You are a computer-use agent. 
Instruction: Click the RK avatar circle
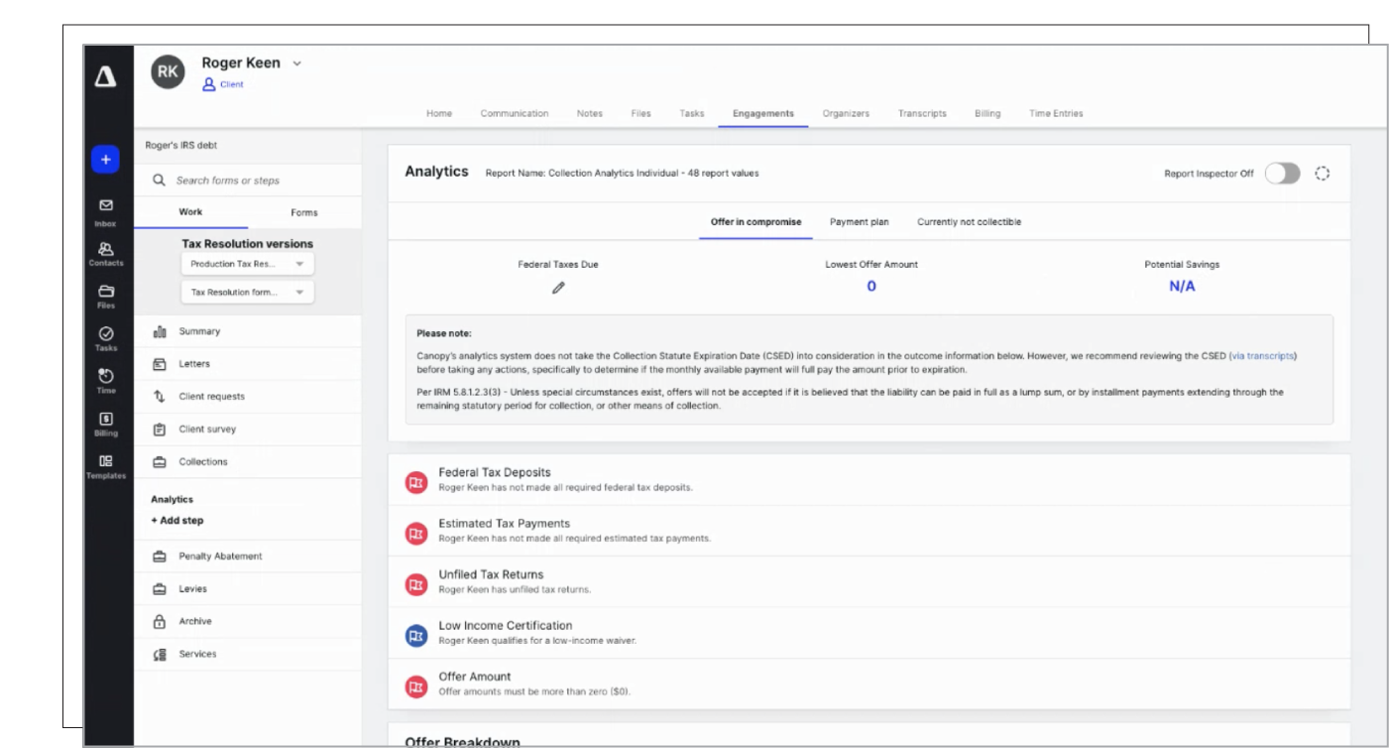click(x=168, y=72)
